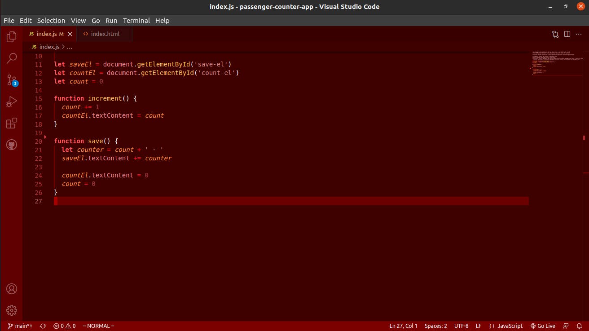This screenshot has height=331, width=589.
Task: Switch to the index.html tab
Action: click(x=105, y=34)
